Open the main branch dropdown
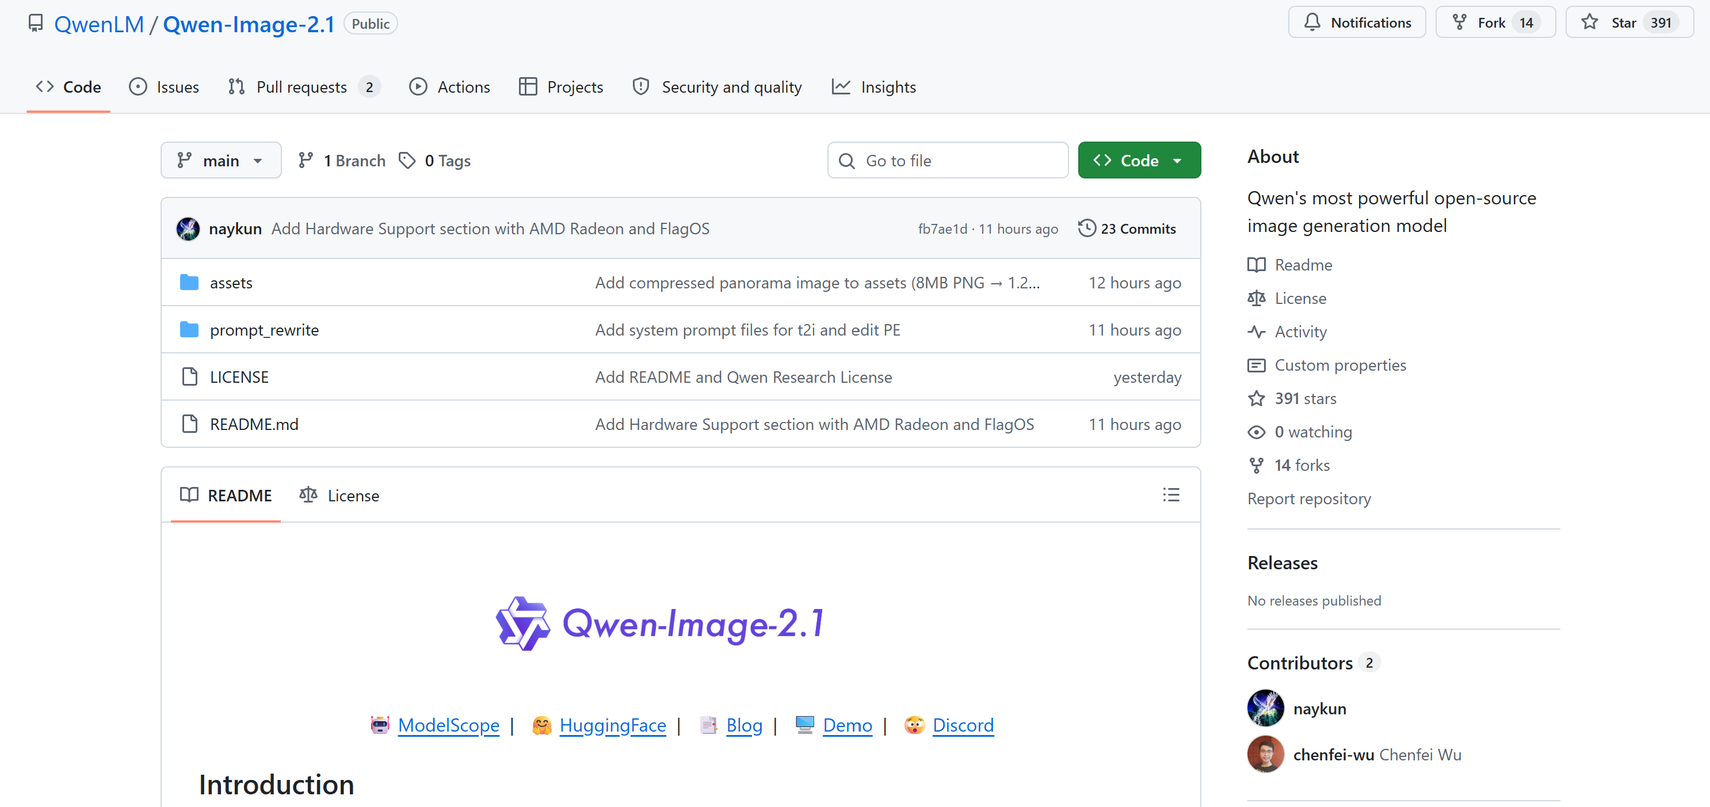 point(221,161)
